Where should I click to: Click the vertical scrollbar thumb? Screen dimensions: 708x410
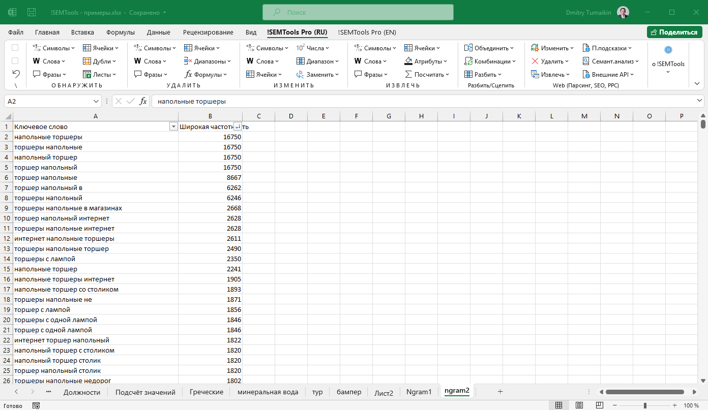coord(703,124)
